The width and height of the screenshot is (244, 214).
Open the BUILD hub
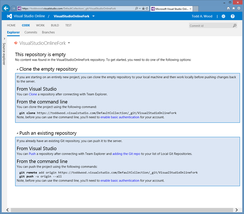(x=55, y=25)
